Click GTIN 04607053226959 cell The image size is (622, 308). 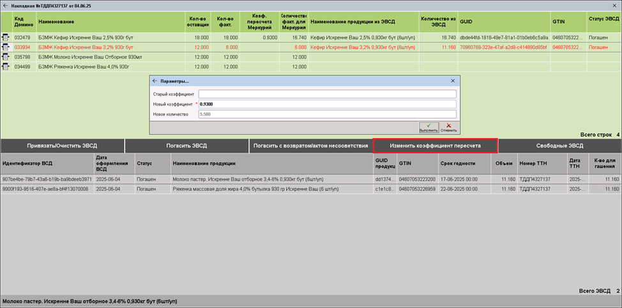click(x=417, y=189)
